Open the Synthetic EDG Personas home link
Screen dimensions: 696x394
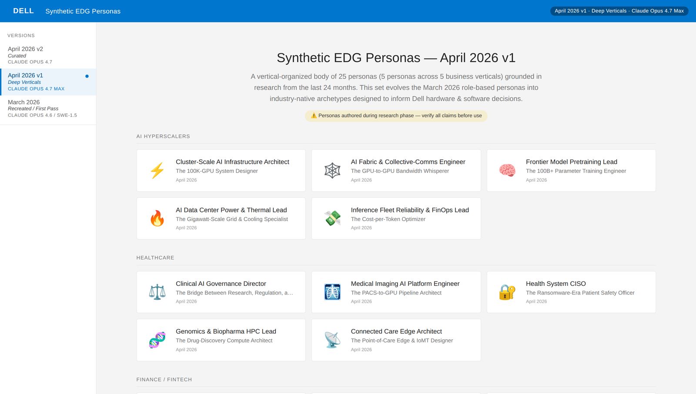click(x=82, y=11)
